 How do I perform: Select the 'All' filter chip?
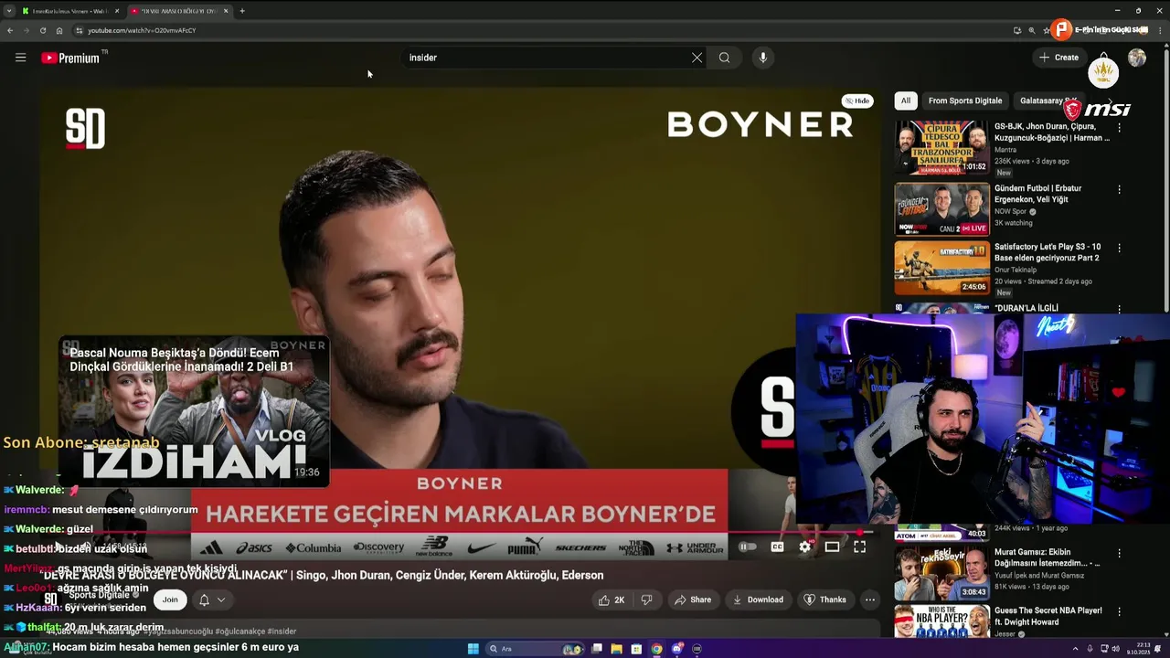click(905, 101)
